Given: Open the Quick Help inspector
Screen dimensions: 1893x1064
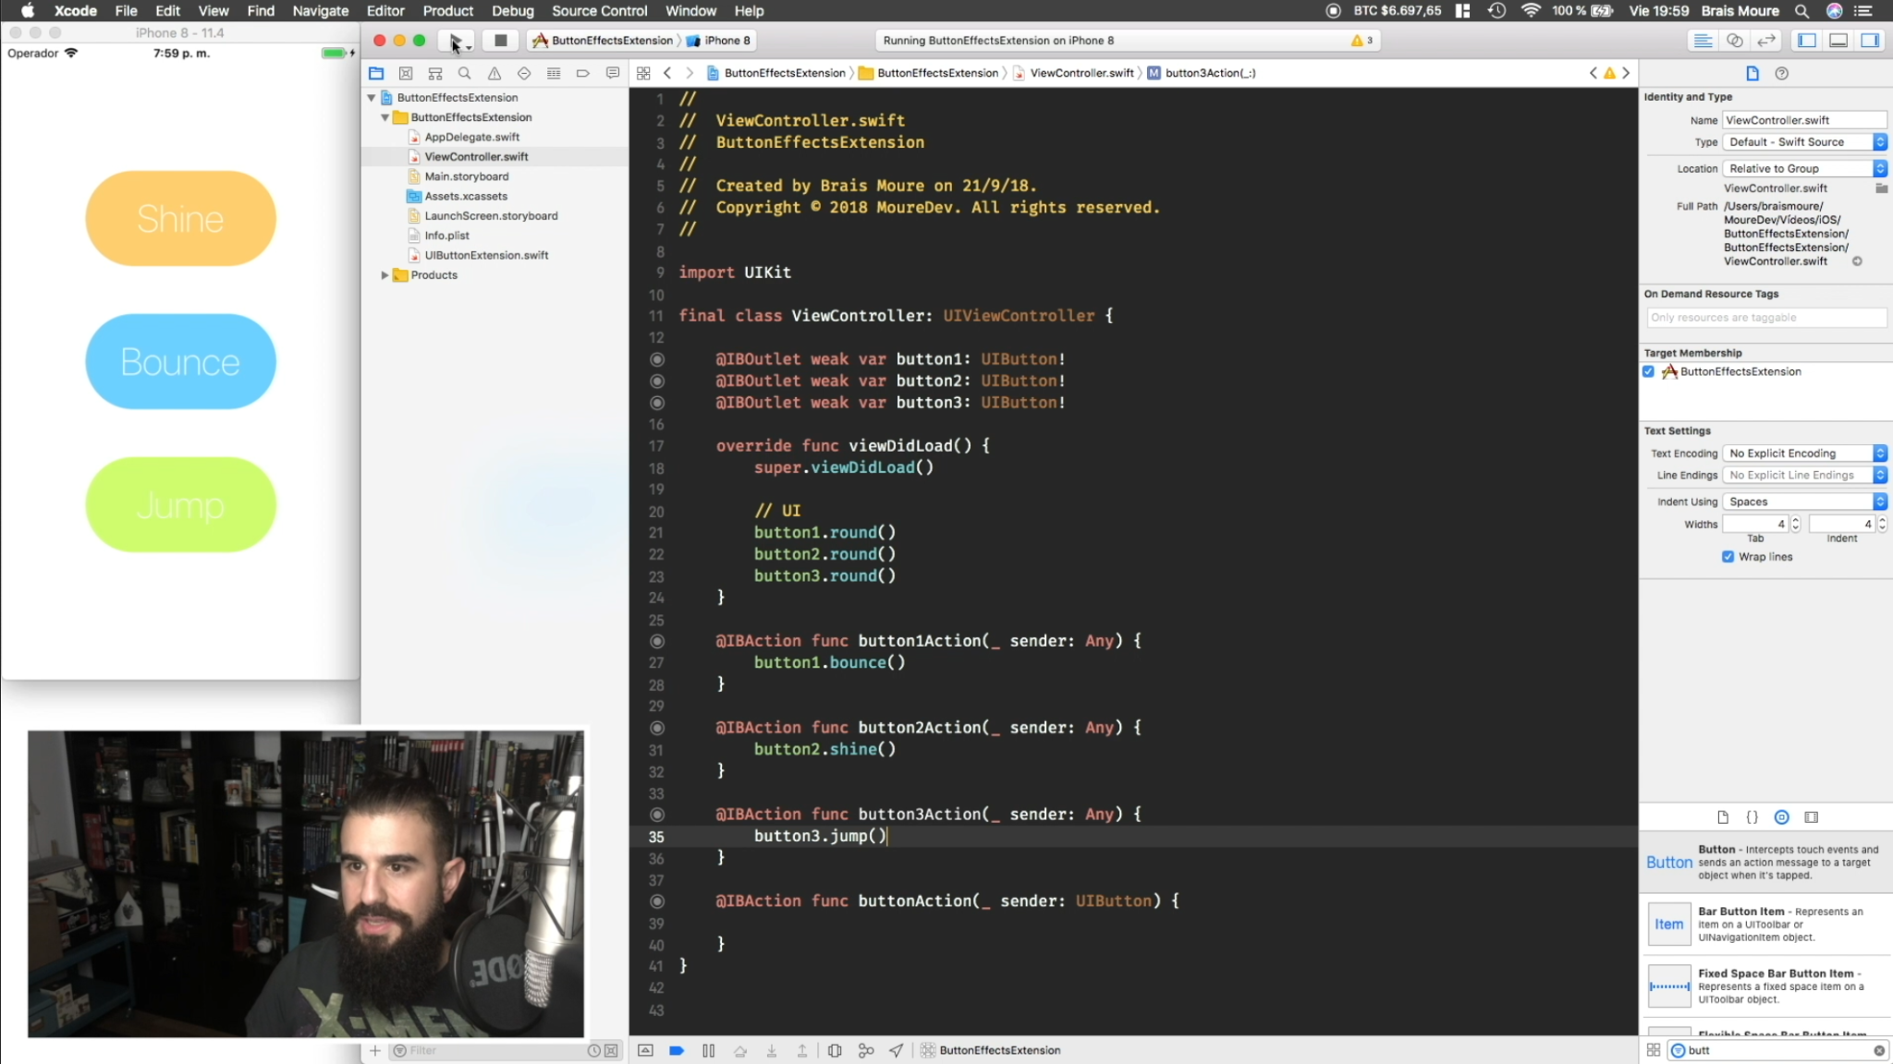Looking at the screenshot, I should coord(1781,73).
